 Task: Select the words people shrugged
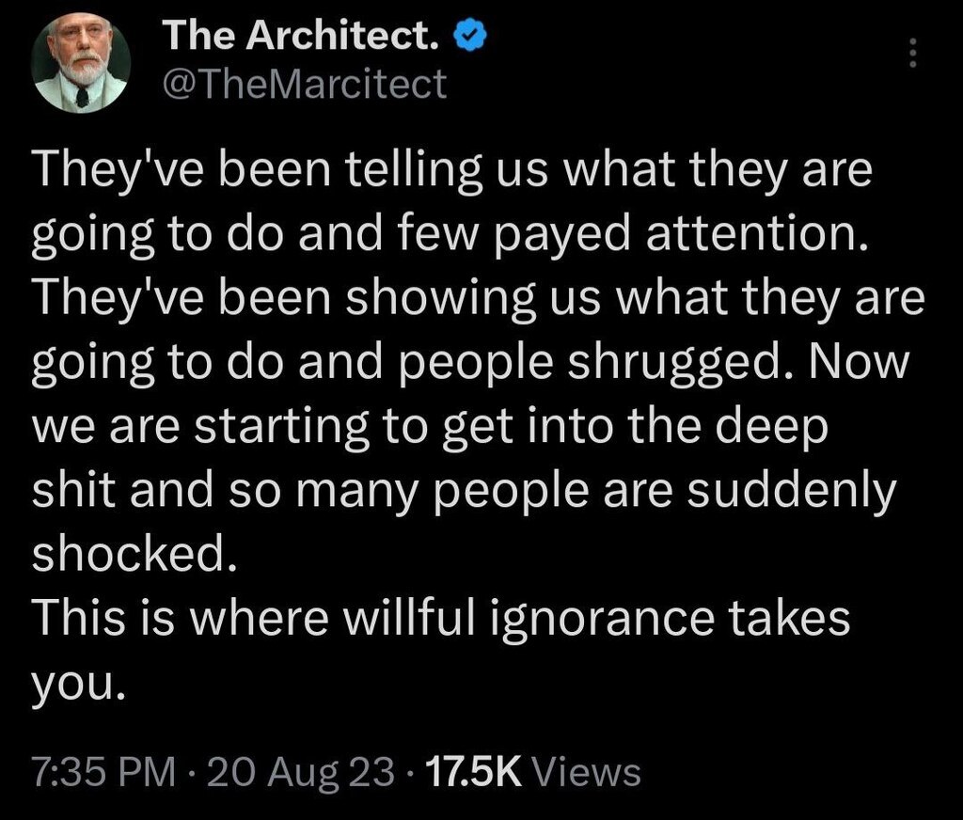(590, 364)
